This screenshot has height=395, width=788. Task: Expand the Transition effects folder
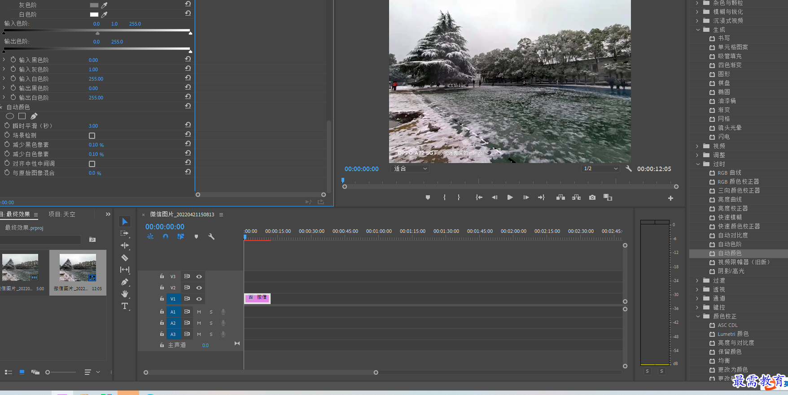coord(698,280)
